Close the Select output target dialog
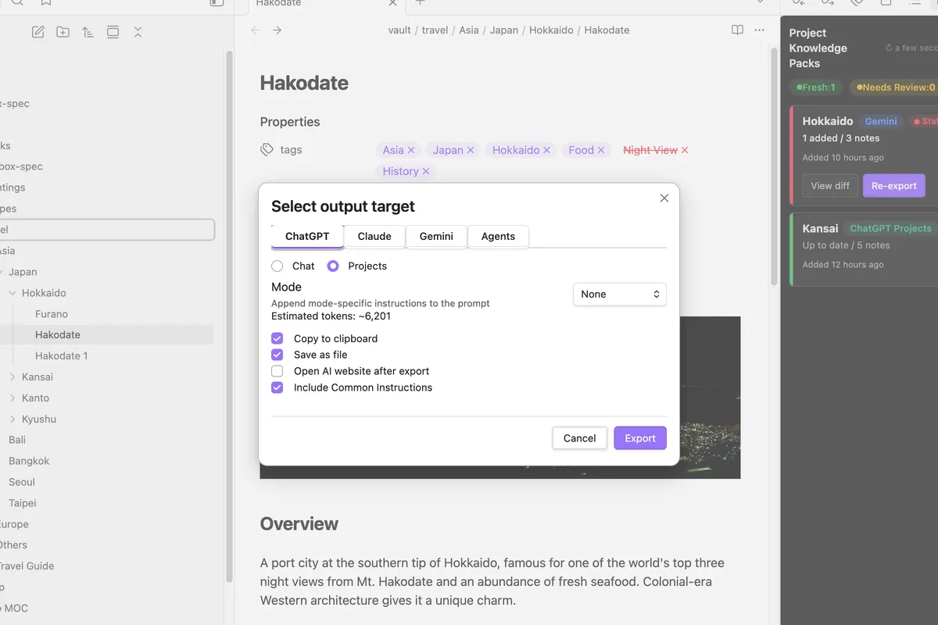 tap(664, 198)
